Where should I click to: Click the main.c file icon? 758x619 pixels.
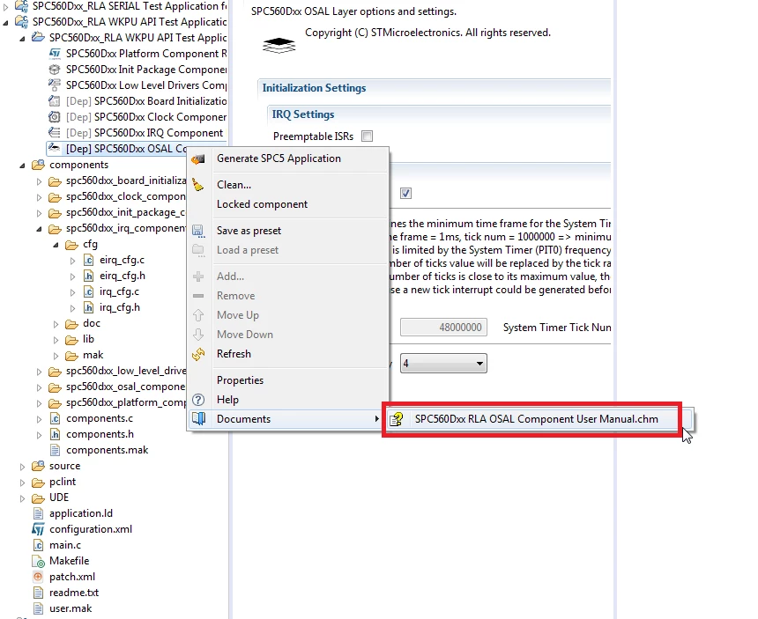click(x=38, y=545)
